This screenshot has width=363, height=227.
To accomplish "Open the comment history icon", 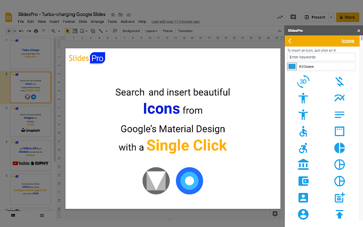I will point(293,17).
